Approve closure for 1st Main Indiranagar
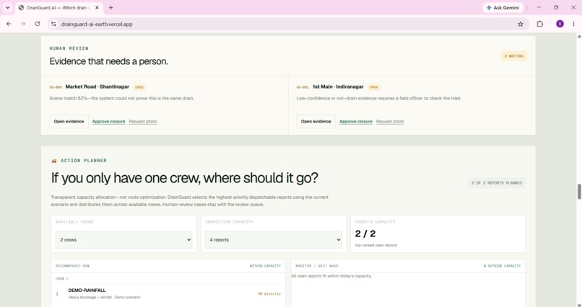Screen dimensions: 582x307 pos(355,122)
